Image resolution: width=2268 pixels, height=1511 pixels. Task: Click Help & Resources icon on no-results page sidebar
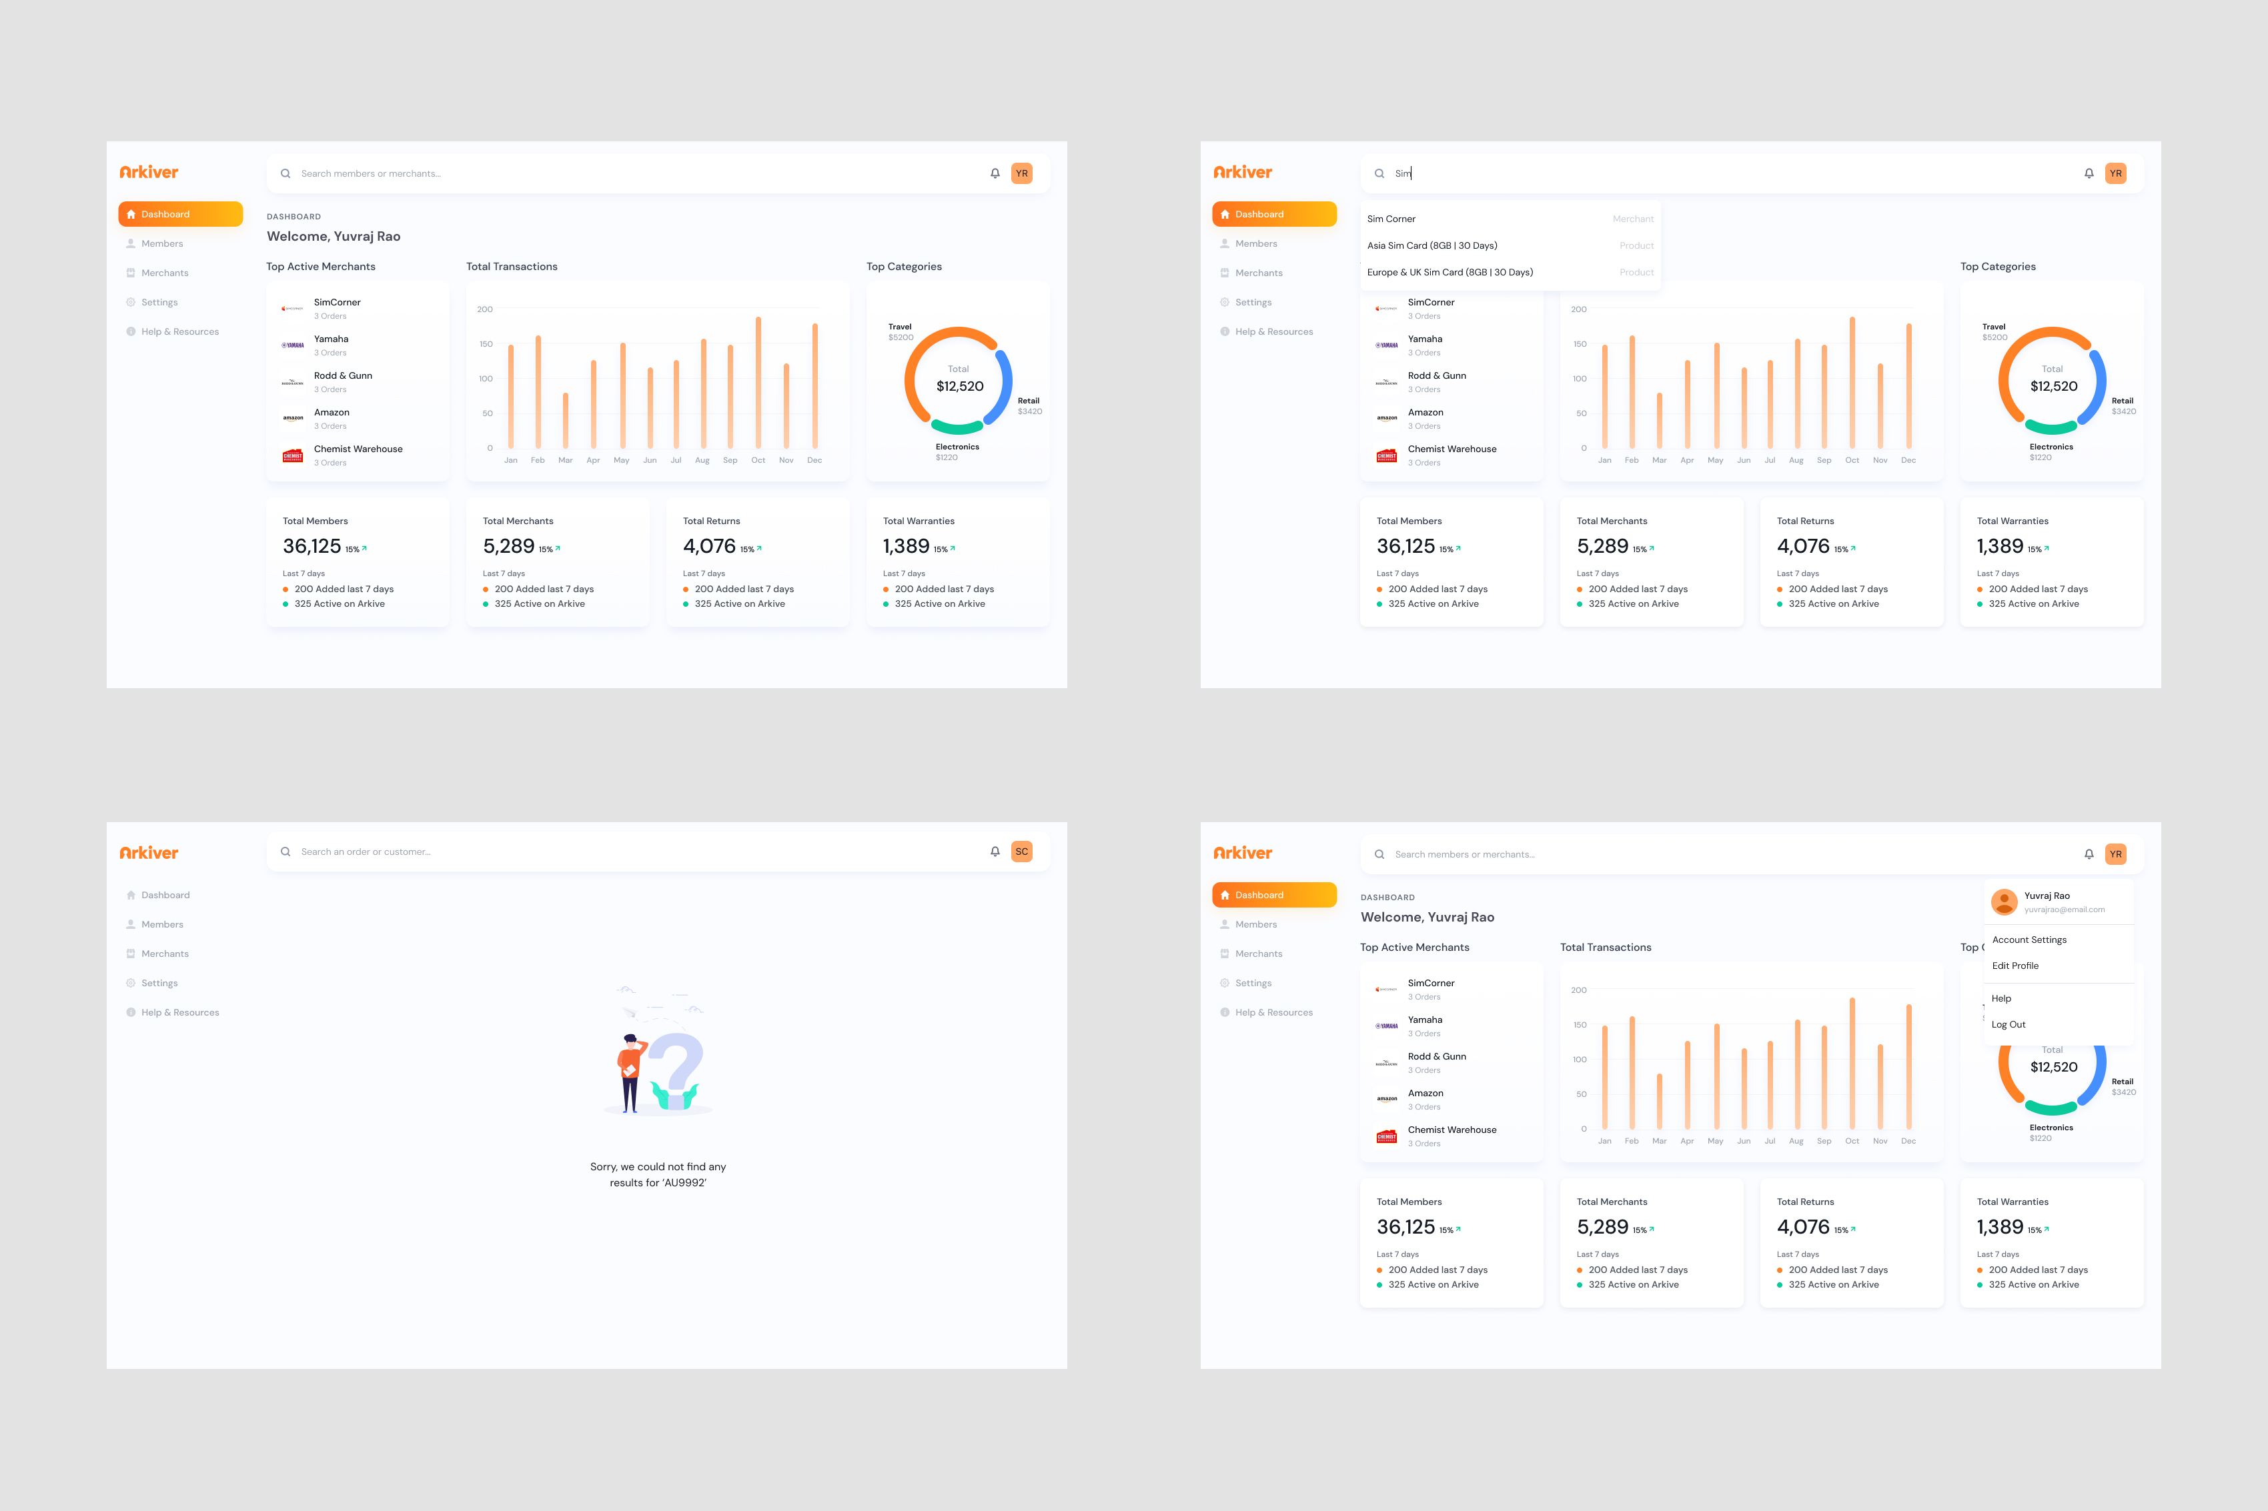pos(131,1013)
